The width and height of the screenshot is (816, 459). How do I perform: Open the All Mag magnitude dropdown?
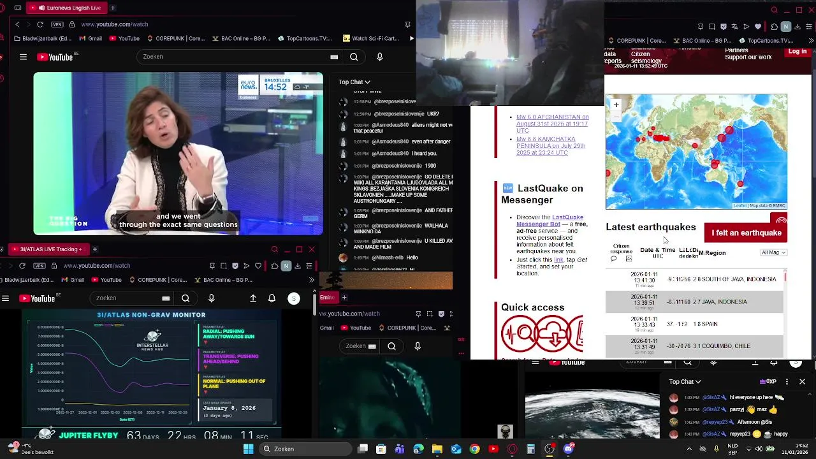[774, 252]
